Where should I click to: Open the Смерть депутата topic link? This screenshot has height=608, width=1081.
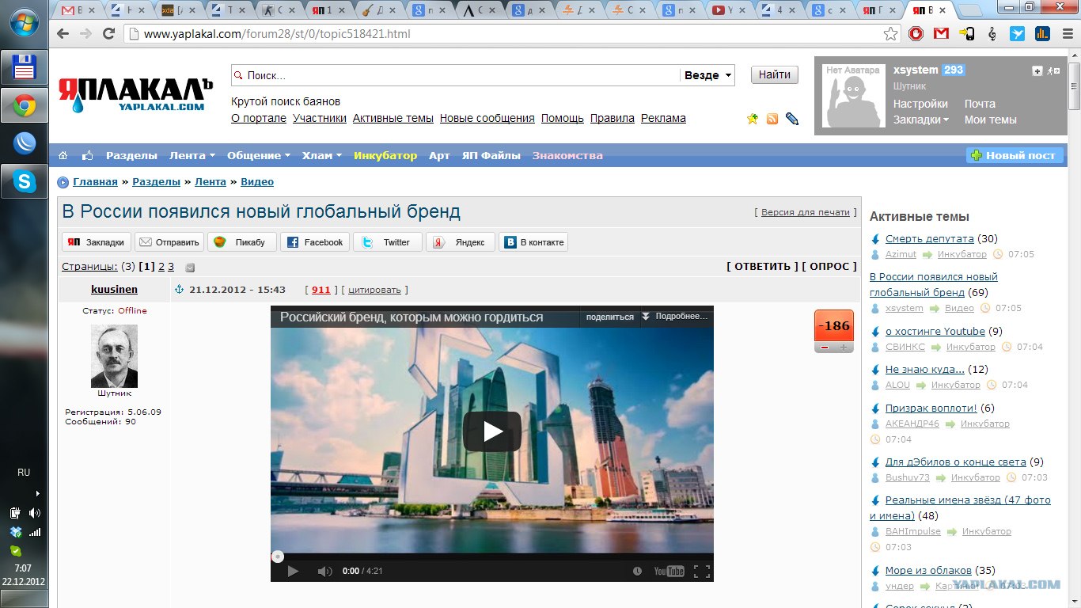click(x=929, y=238)
